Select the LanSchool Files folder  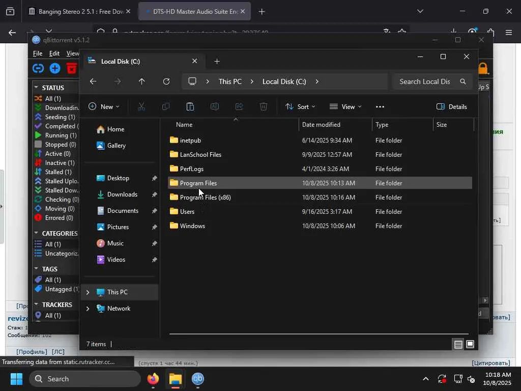pos(200,155)
